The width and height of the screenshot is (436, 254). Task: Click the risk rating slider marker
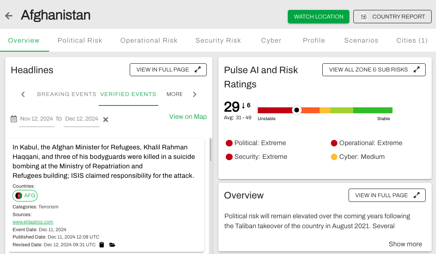point(296,110)
